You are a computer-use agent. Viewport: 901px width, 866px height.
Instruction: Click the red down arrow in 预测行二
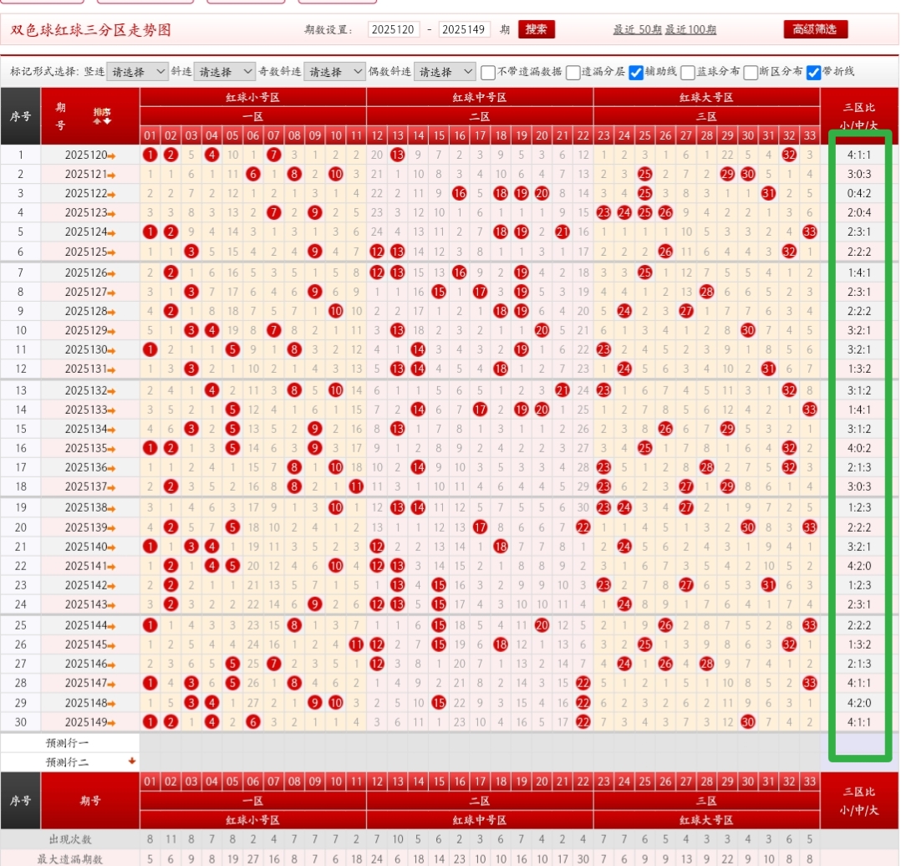(x=131, y=761)
